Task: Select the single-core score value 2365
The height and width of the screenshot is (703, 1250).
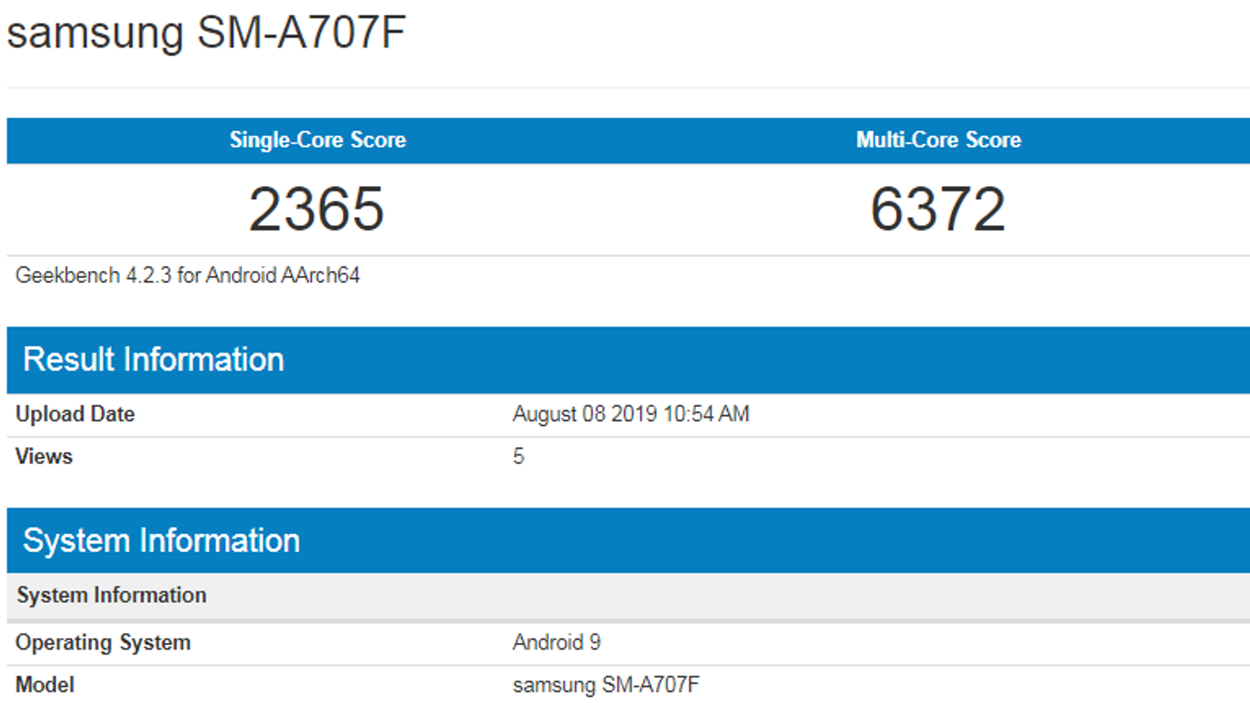Action: click(316, 209)
